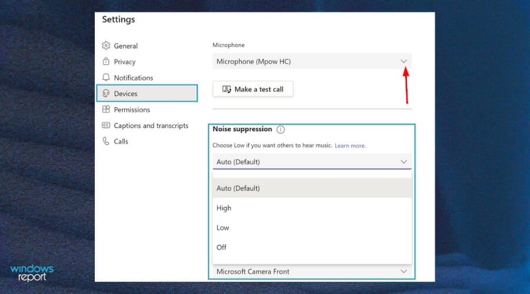The height and width of the screenshot is (294, 530).
Task: Click the General gear icon
Action: tap(106, 45)
